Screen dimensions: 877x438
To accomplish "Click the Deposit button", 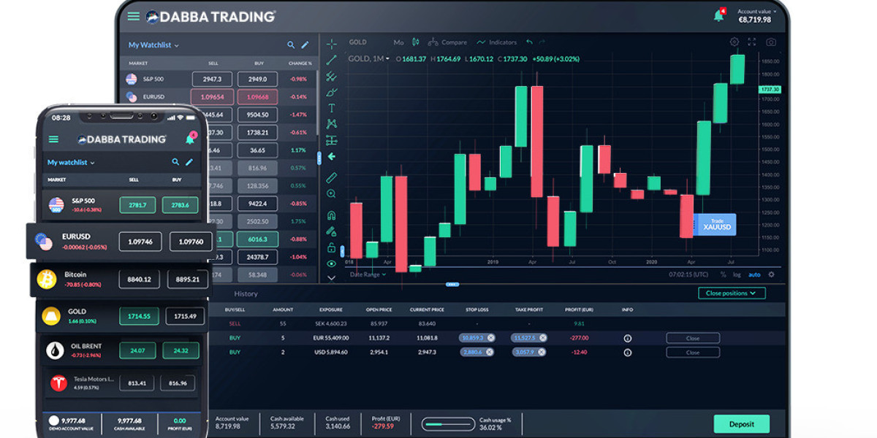I will 742,423.
